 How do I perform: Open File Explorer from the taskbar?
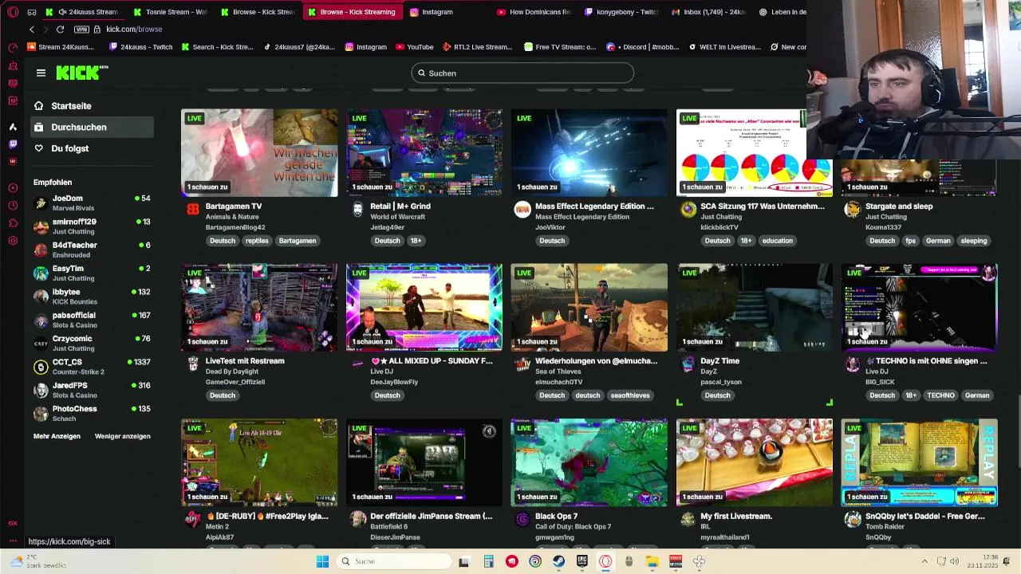tap(652, 561)
